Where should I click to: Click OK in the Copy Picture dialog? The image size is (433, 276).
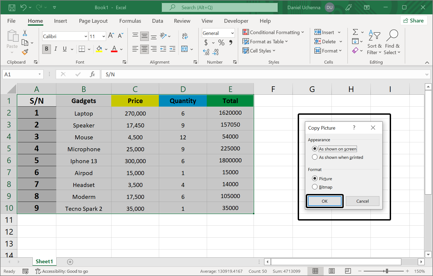tap(324, 201)
